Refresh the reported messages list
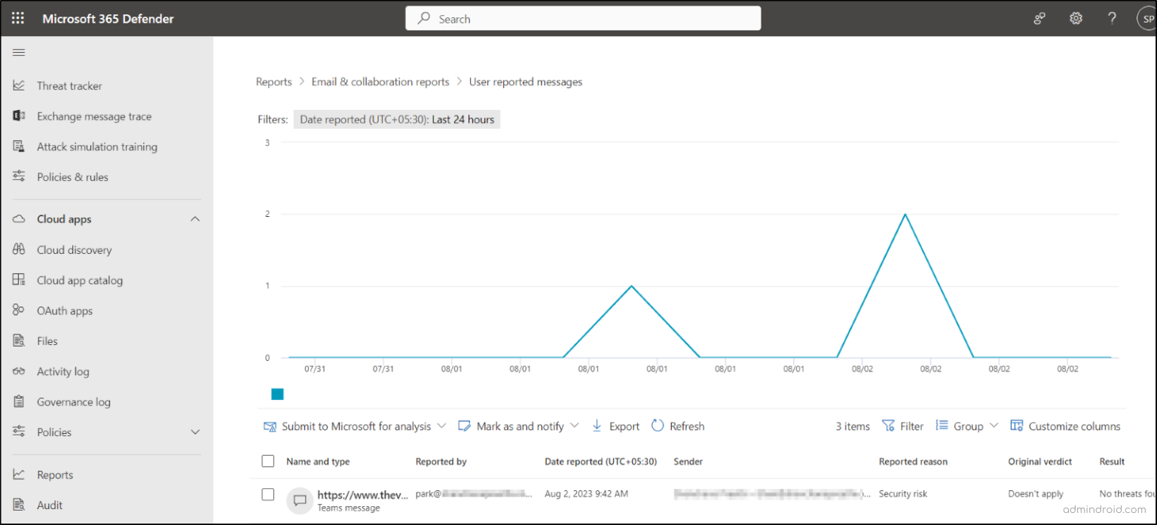1157x525 pixels. tap(677, 426)
